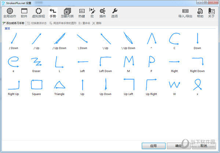Select the "Up Right" gesture
Viewport: 220px width, 153px height.
[x=151, y=87]
